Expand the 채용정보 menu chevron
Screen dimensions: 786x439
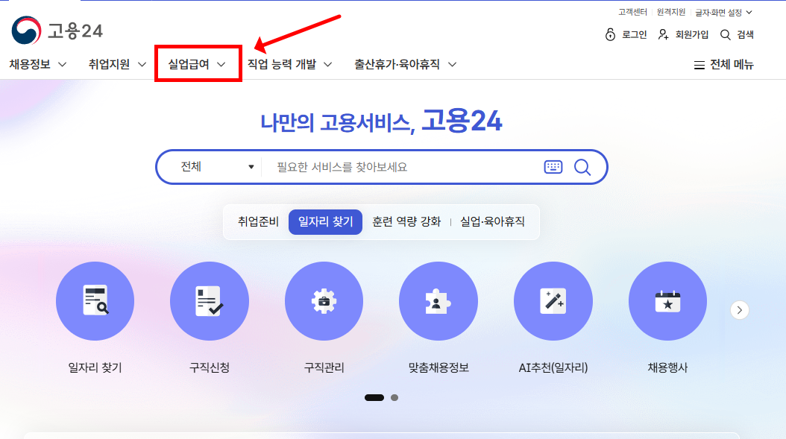[x=62, y=65]
